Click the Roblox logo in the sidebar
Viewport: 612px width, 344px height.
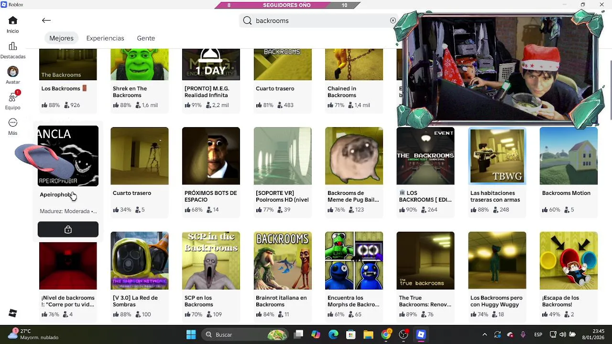13,313
